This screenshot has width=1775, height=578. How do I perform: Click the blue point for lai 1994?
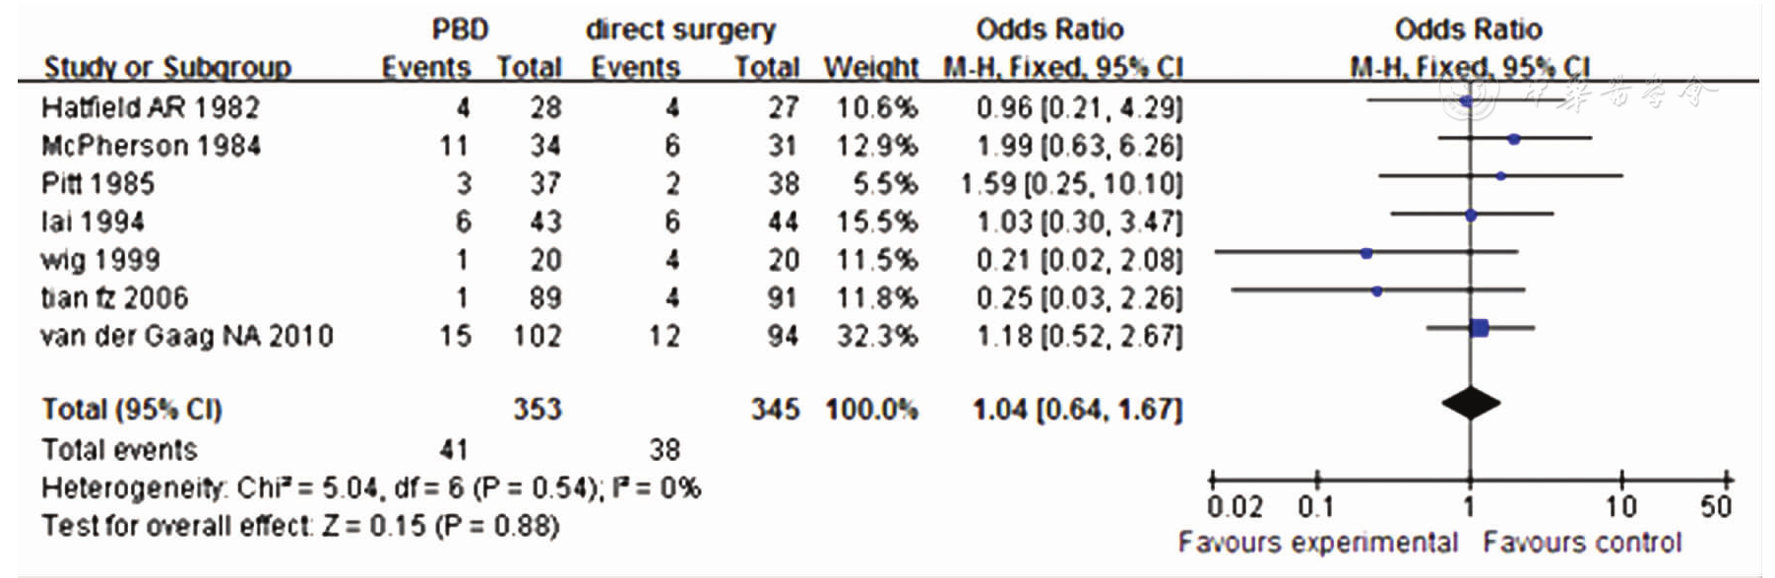(1471, 215)
